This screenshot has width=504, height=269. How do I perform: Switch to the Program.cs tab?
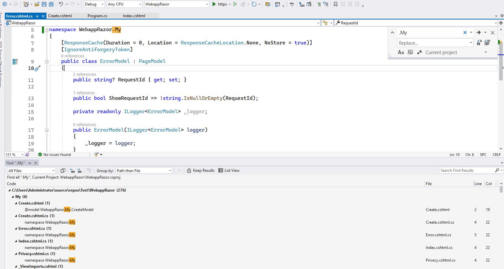pos(97,16)
